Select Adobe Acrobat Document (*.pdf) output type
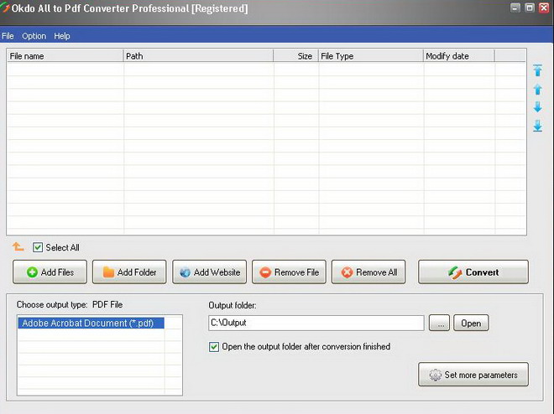Image resolution: width=554 pixels, height=414 pixels. coord(91,323)
